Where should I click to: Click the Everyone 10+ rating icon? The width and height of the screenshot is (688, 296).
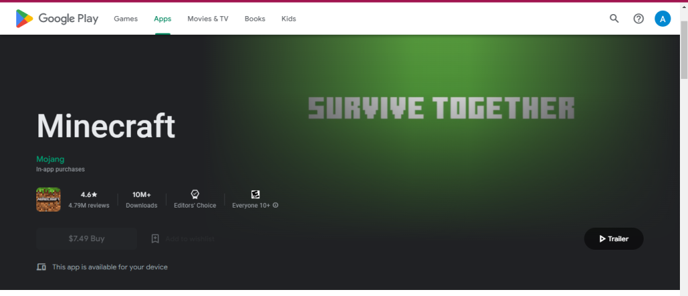255,195
